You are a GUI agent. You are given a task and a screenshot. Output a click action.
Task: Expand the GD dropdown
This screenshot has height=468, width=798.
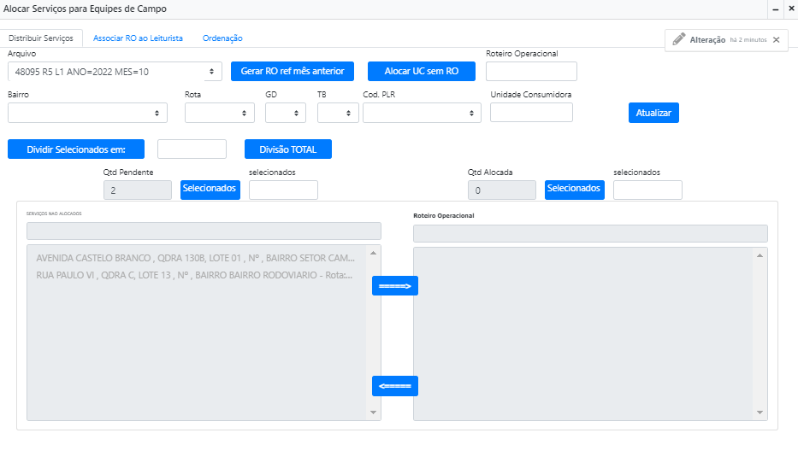pos(285,113)
